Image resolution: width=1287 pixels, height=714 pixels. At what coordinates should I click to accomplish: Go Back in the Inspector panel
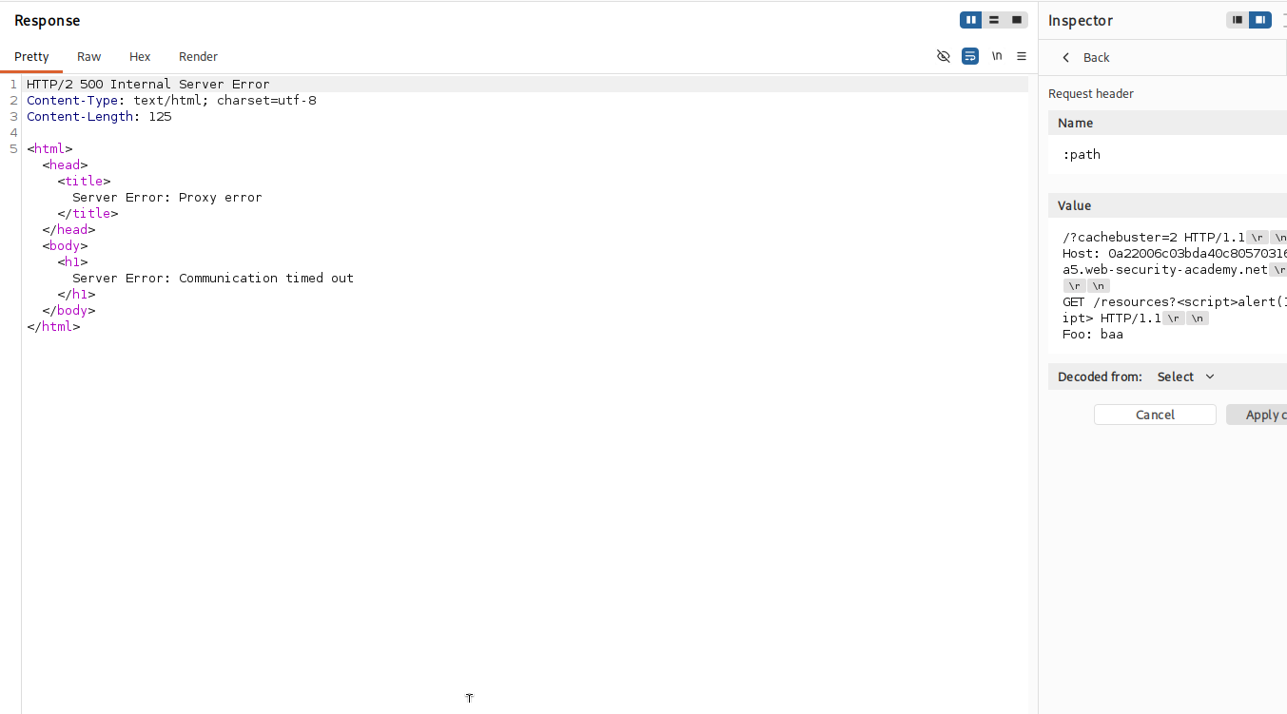pos(1096,57)
